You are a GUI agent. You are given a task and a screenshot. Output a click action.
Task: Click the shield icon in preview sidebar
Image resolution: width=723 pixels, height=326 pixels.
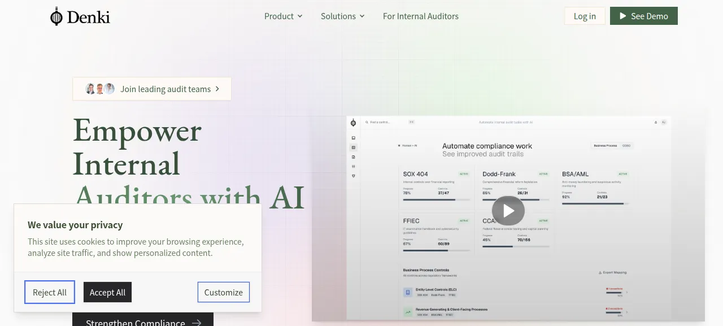point(354,176)
